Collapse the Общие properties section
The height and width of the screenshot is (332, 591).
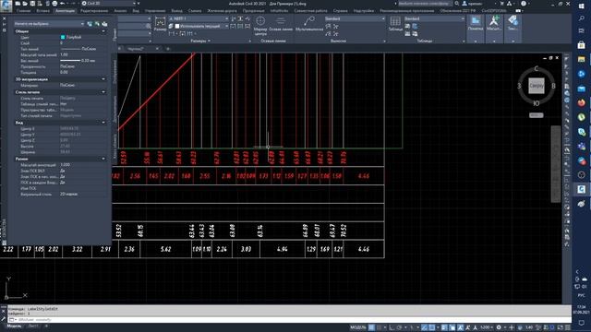click(x=103, y=31)
